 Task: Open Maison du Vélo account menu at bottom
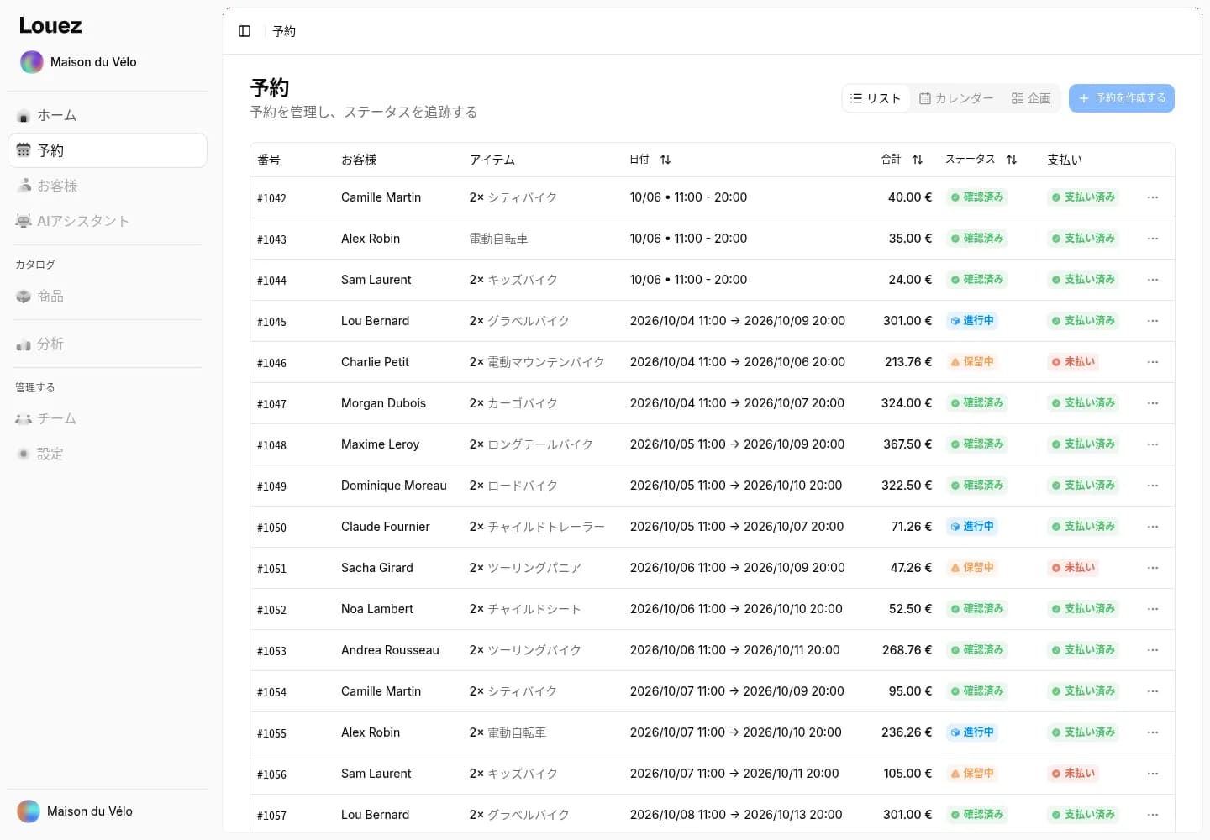[108, 811]
